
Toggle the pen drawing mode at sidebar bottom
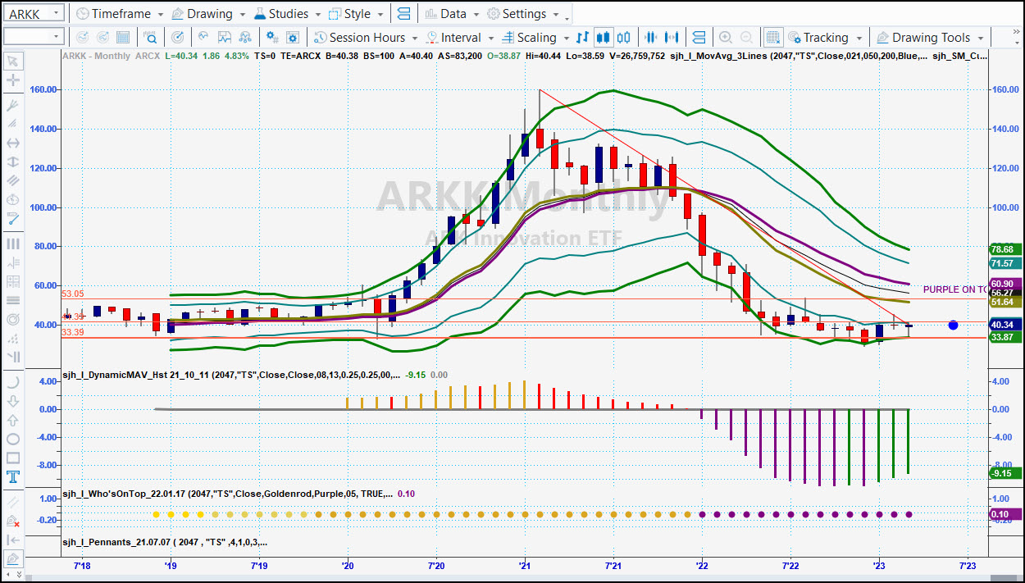pyautogui.click(x=13, y=559)
